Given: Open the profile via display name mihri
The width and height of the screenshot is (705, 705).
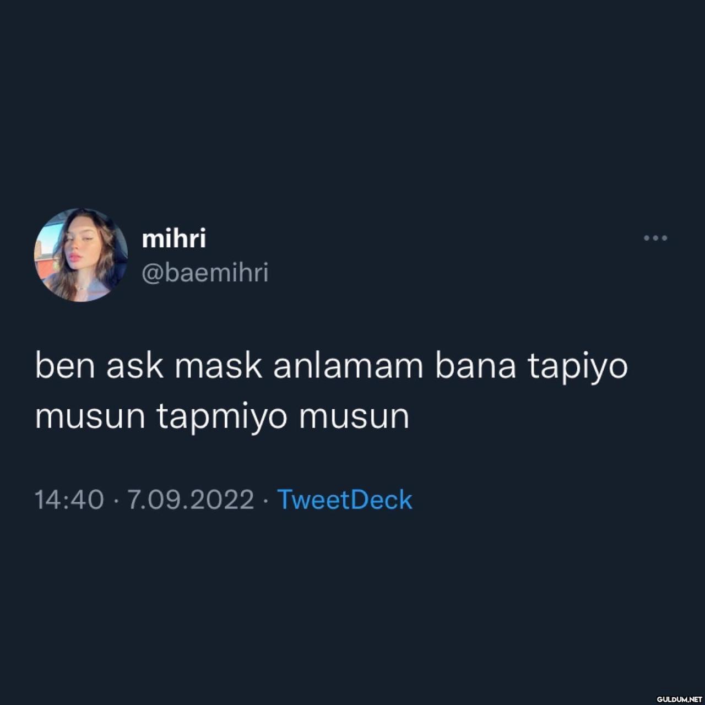Looking at the screenshot, I should click(174, 238).
